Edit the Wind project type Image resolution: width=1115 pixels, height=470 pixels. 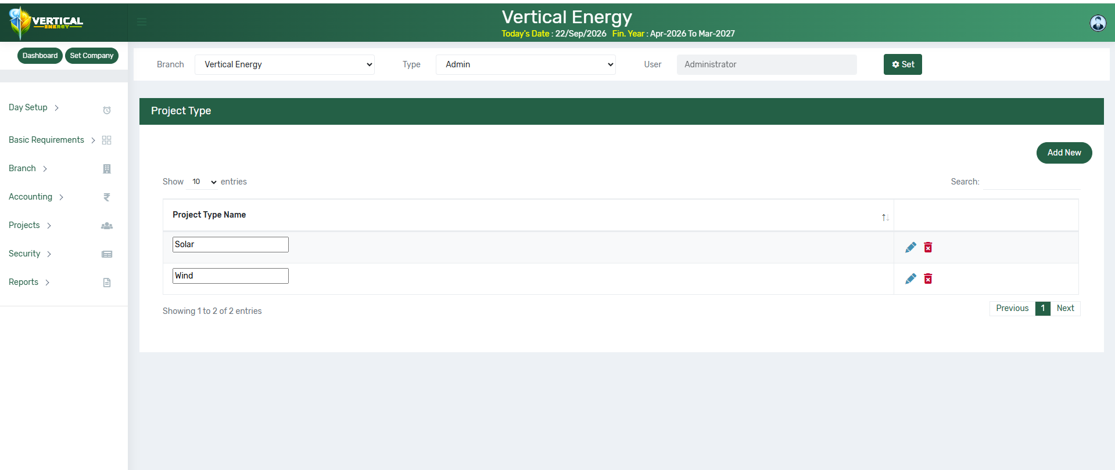point(910,279)
